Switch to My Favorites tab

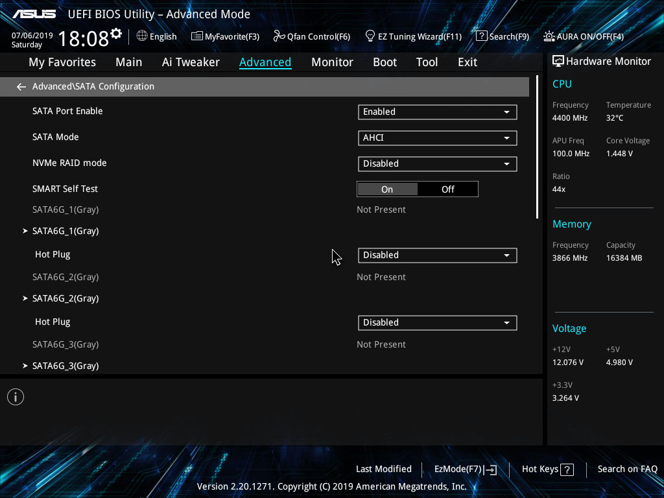[62, 62]
